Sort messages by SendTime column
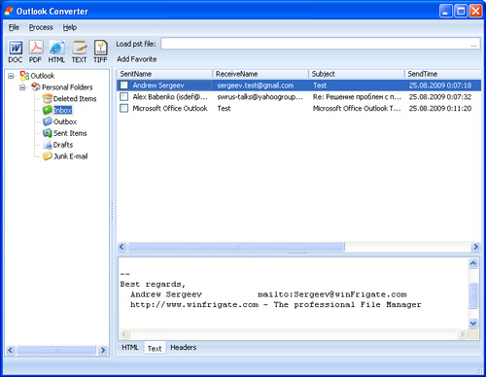This screenshot has width=486, height=377. click(442, 74)
